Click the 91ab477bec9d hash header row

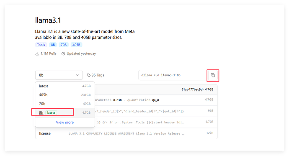pyautogui.click(x=156, y=90)
